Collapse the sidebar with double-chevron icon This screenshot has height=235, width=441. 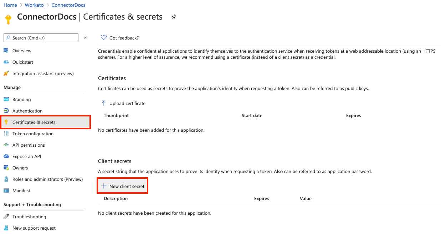85,38
